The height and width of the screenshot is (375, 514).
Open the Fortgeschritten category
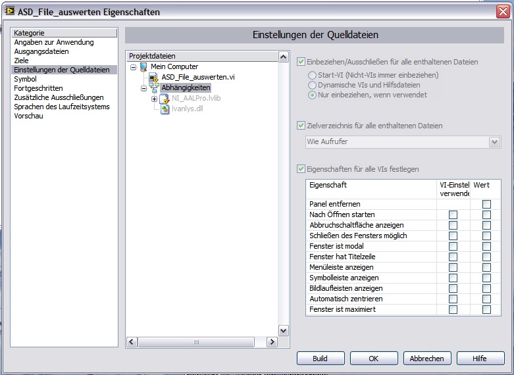[x=64, y=88]
